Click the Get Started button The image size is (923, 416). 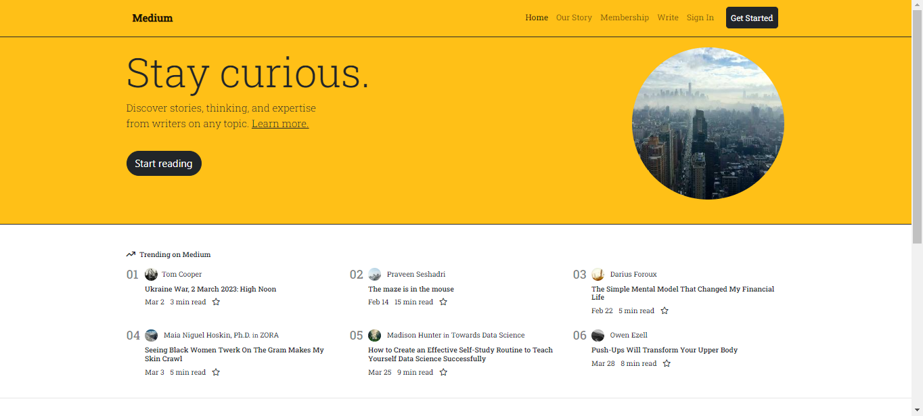pos(752,18)
